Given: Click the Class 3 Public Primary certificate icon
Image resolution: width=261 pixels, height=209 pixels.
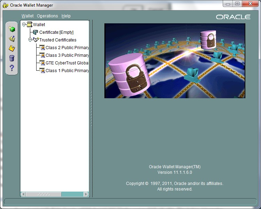Looking at the screenshot, I should point(42,55).
